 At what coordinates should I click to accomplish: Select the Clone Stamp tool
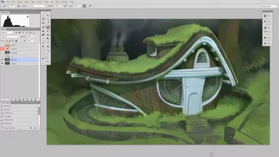pos(43,31)
